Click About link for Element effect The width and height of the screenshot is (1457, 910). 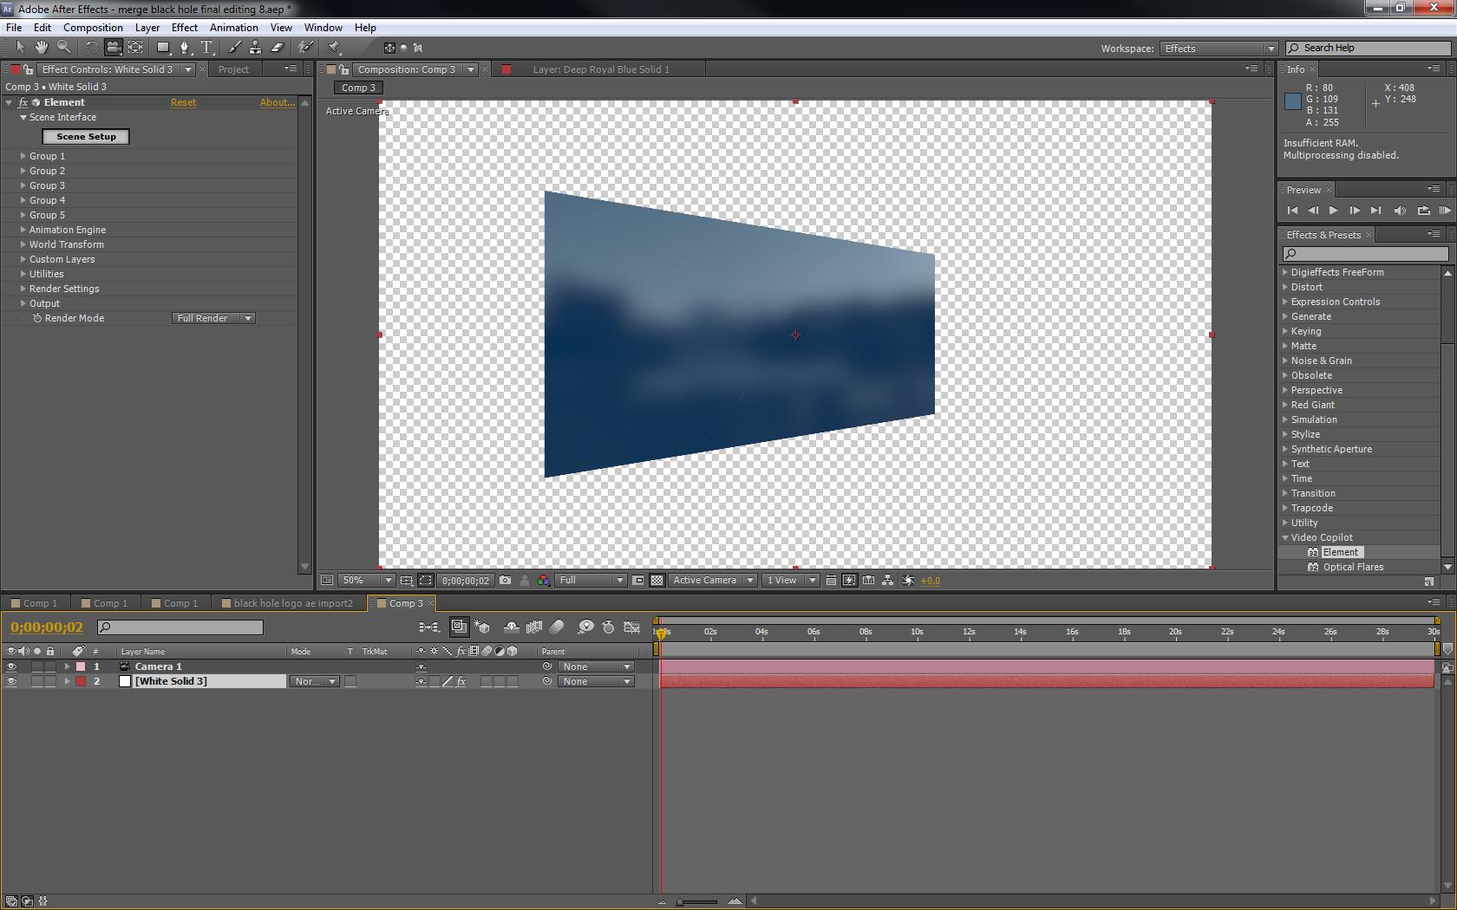click(278, 102)
